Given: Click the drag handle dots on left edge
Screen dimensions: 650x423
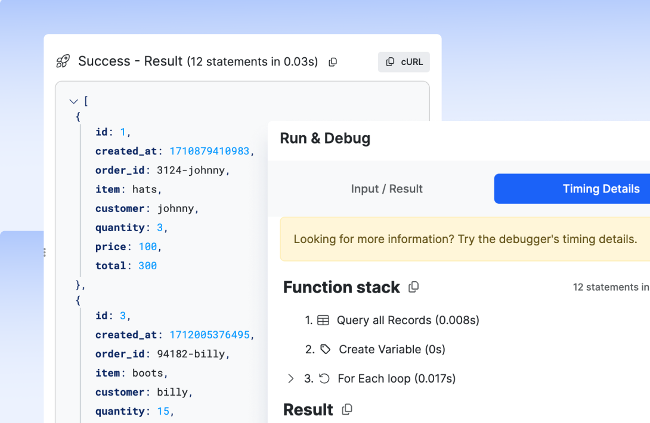Looking at the screenshot, I should 44,251.
